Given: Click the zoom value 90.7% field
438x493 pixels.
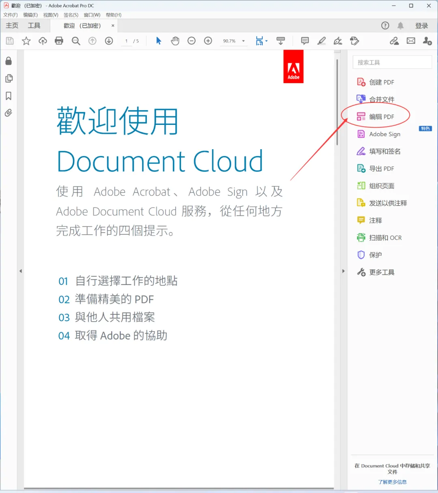Looking at the screenshot, I should click(230, 41).
